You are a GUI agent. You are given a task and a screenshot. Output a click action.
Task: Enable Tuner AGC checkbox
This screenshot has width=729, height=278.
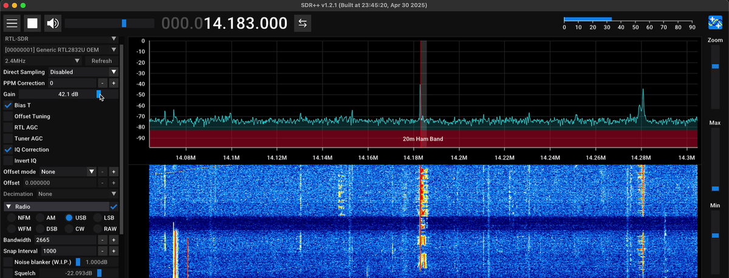tap(8, 138)
